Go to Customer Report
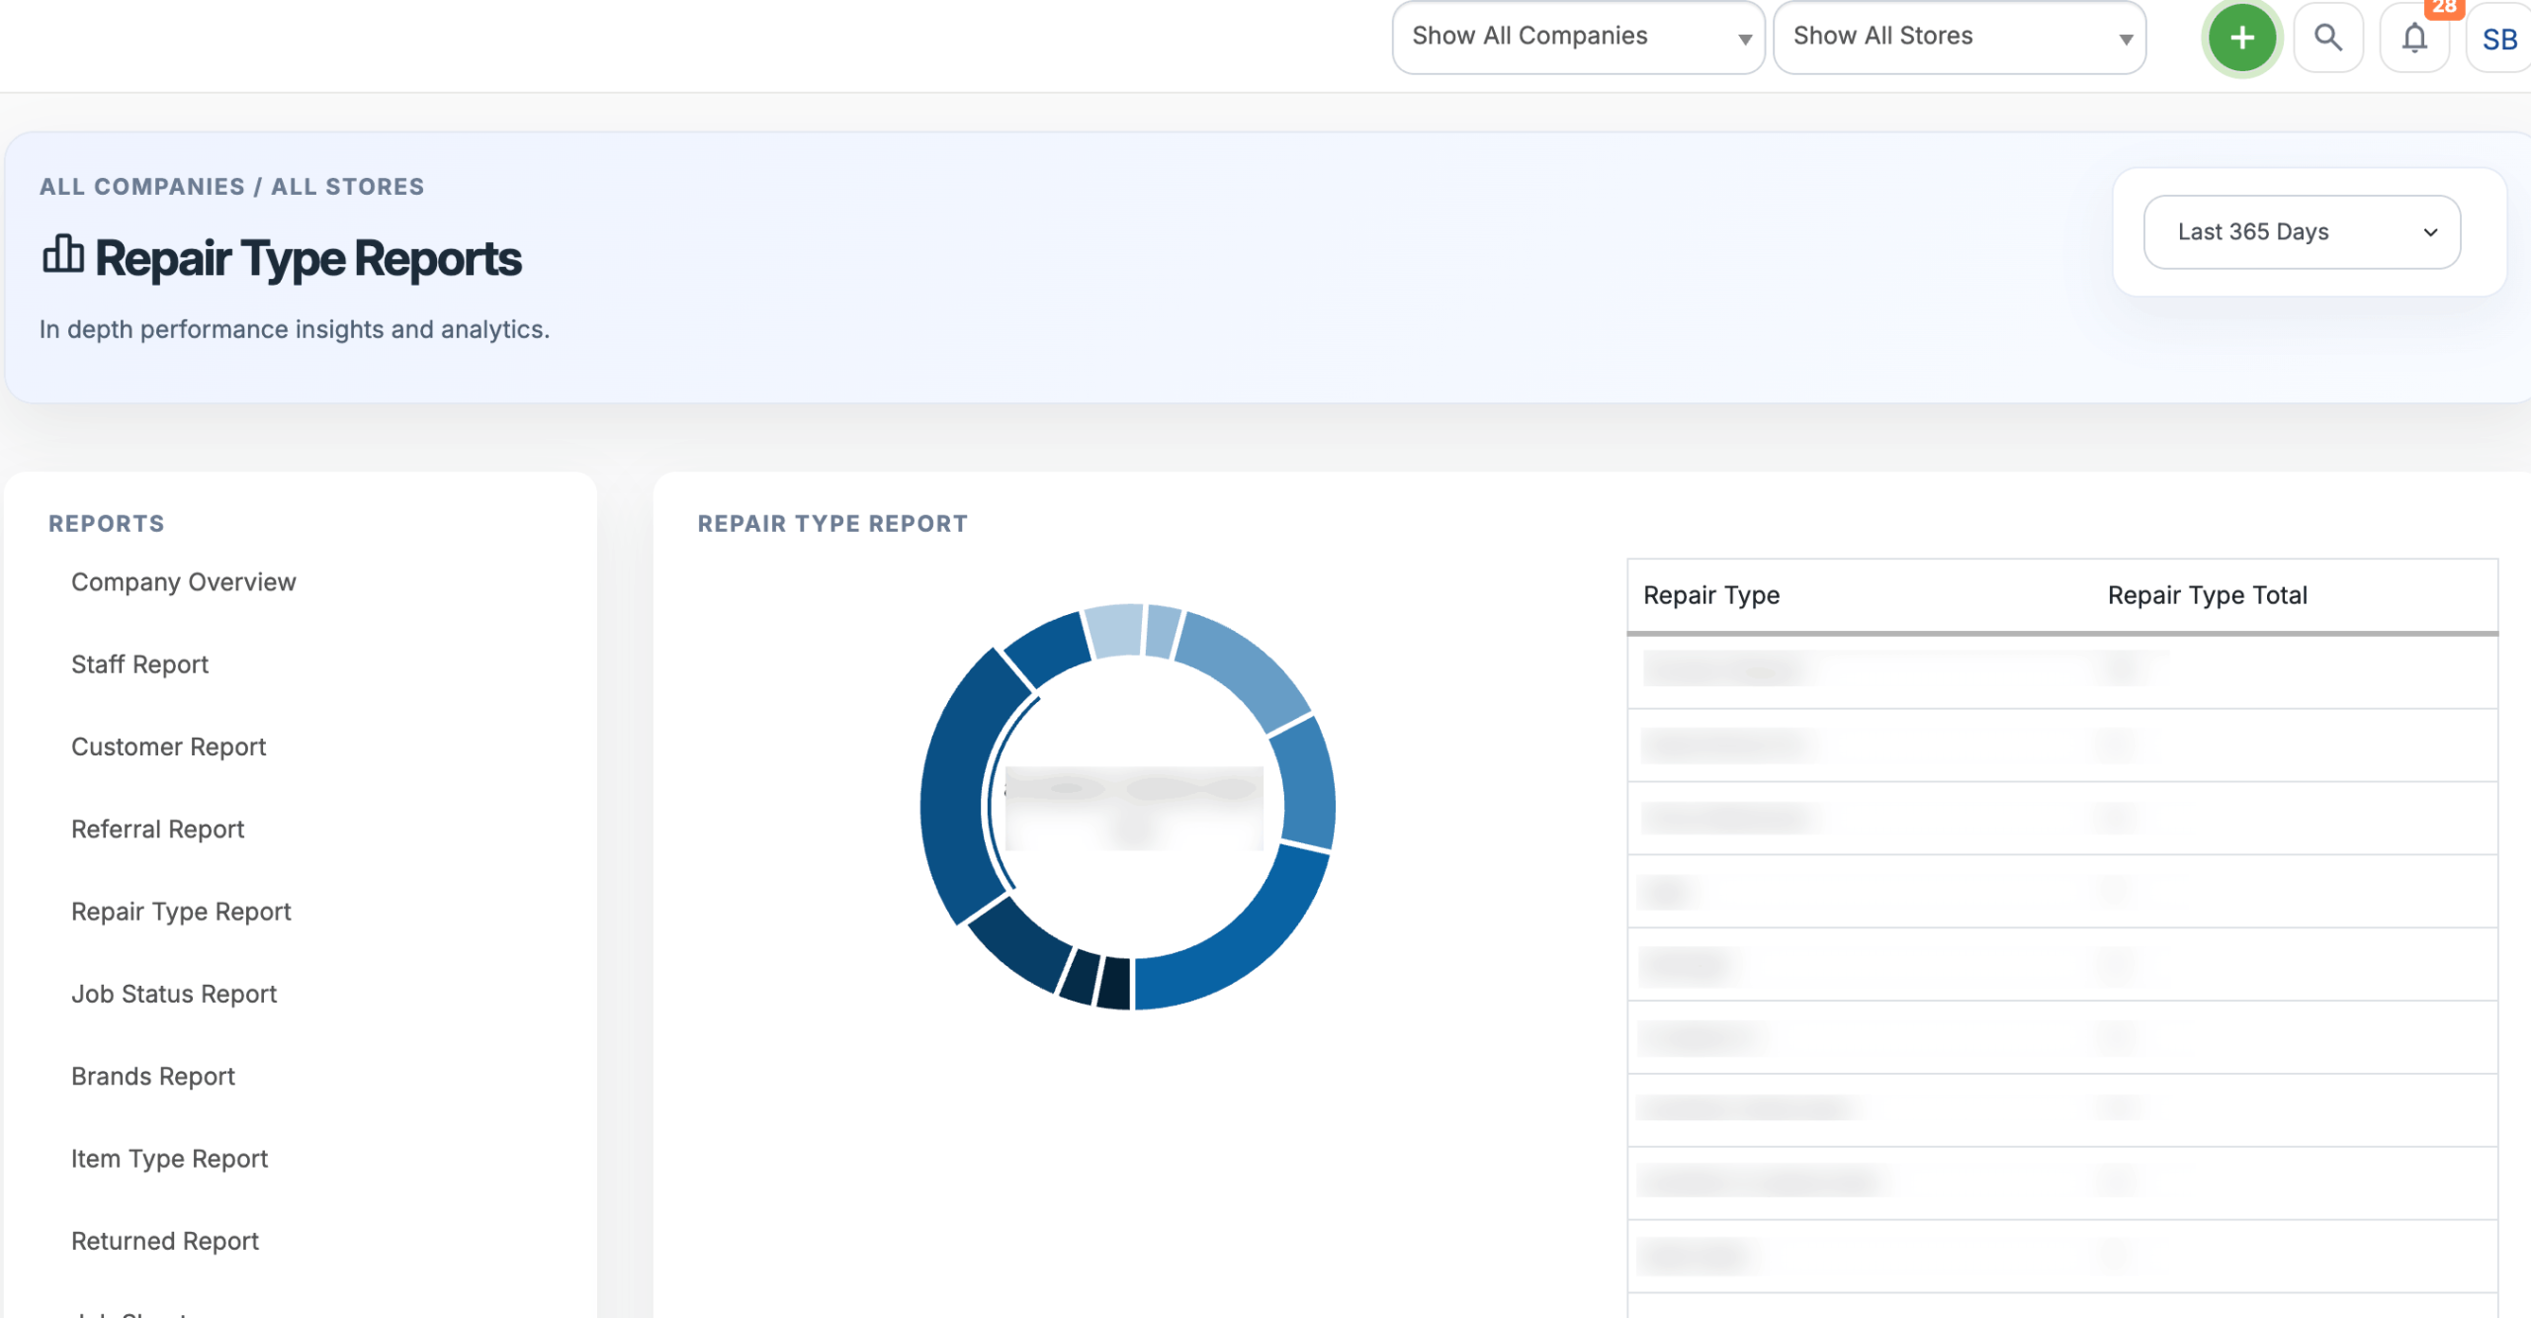 coord(168,747)
